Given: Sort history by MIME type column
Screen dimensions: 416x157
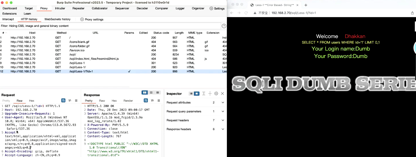Looking at the screenshot, I should [x=195, y=33].
